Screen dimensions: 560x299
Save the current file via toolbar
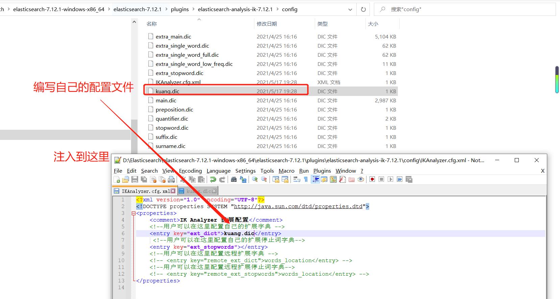[135, 179]
